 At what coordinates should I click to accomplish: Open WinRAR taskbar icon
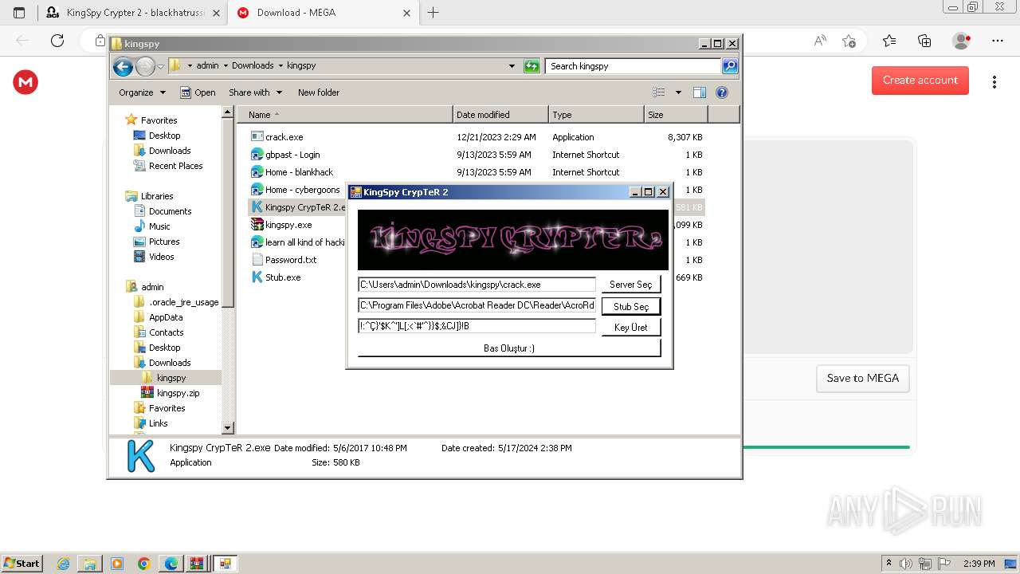point(196,564)
